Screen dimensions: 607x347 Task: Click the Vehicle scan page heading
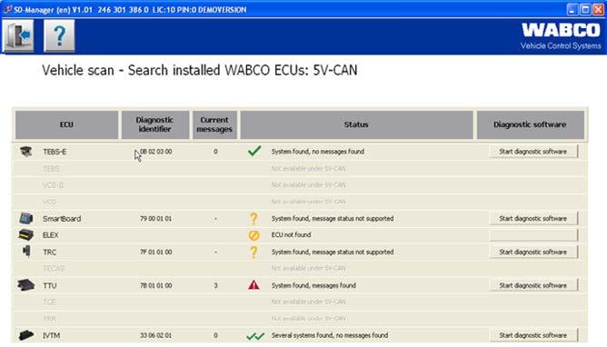[x=199, y=70]
